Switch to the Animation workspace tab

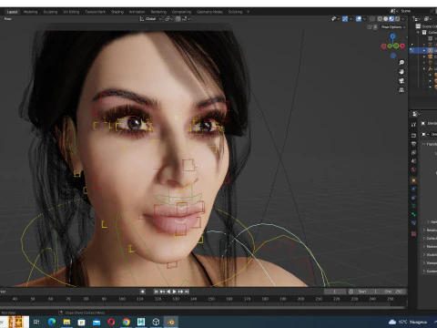click(x=137, y=12)
